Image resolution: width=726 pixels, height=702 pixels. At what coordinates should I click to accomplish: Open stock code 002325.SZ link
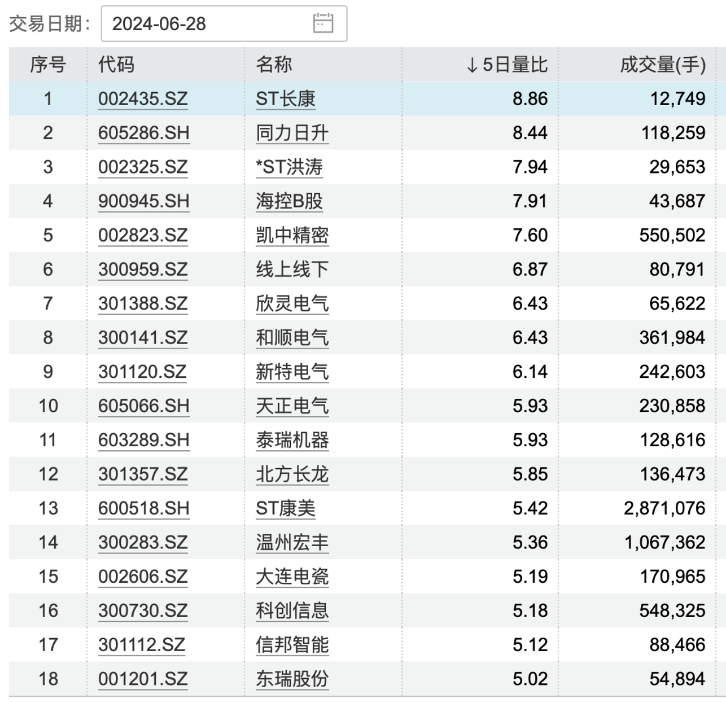coord(143,167)
